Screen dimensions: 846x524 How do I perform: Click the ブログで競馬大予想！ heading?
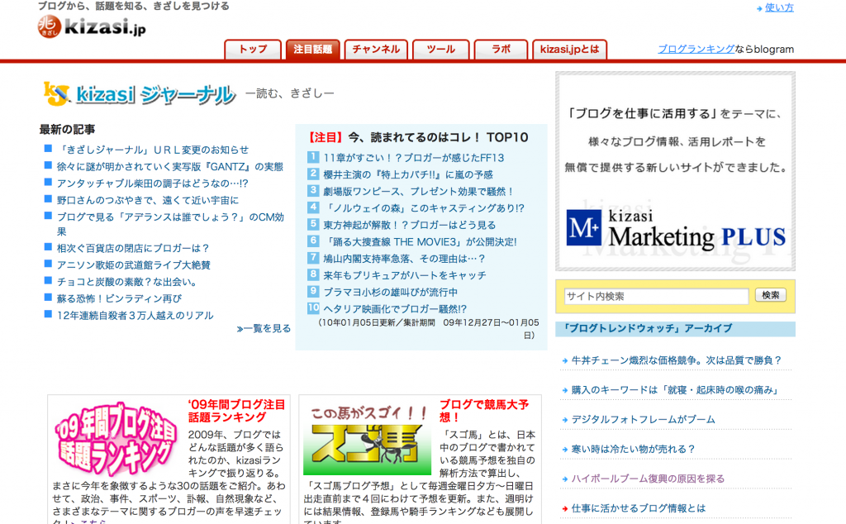pyautogui.click(x=484, y=411)
